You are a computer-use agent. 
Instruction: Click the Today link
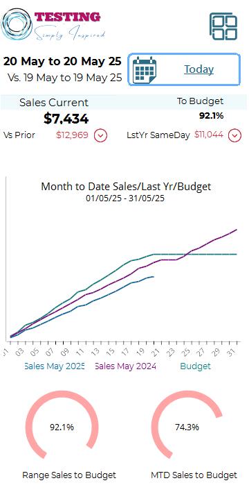[x=199, y=69]
